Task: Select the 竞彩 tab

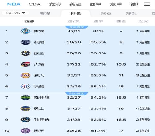Action: (x=55, y=4)
